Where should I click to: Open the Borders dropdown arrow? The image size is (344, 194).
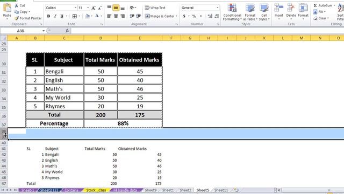click(x=79, y=16)
